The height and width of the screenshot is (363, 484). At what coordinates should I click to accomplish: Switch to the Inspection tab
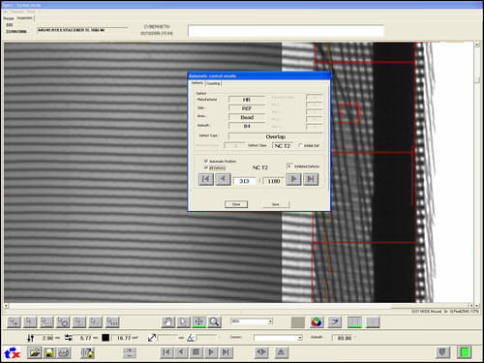pos(24,18)
